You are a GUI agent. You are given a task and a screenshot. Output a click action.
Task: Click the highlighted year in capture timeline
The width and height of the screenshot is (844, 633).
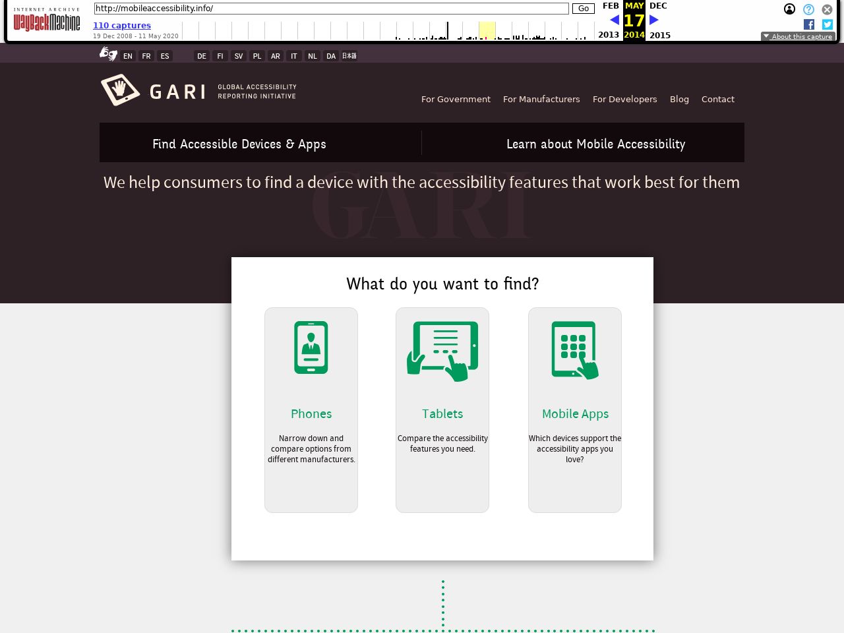pos(487,30)
